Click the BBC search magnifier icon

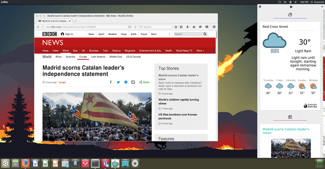point(205,34)
